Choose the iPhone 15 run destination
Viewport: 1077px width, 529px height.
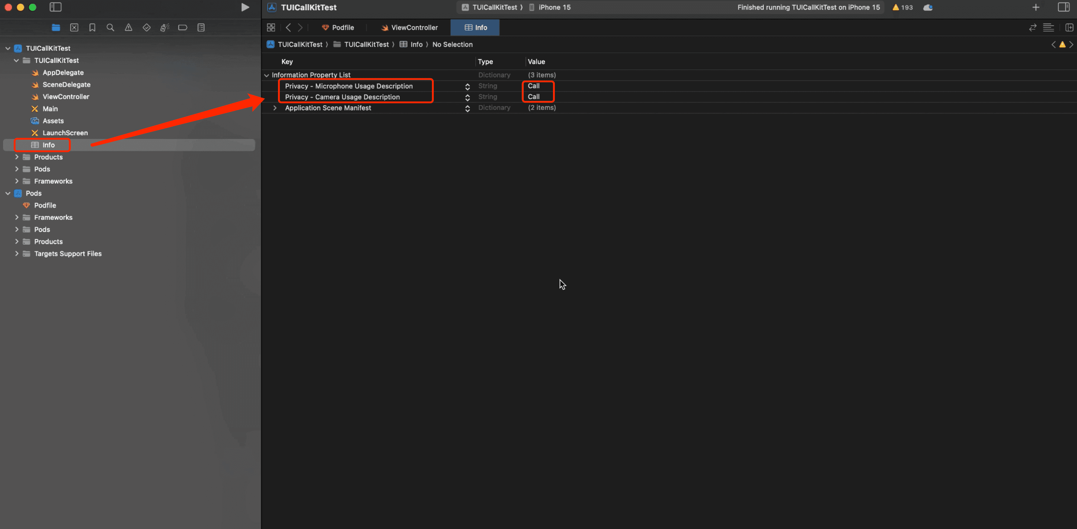[x=549, y=8]
